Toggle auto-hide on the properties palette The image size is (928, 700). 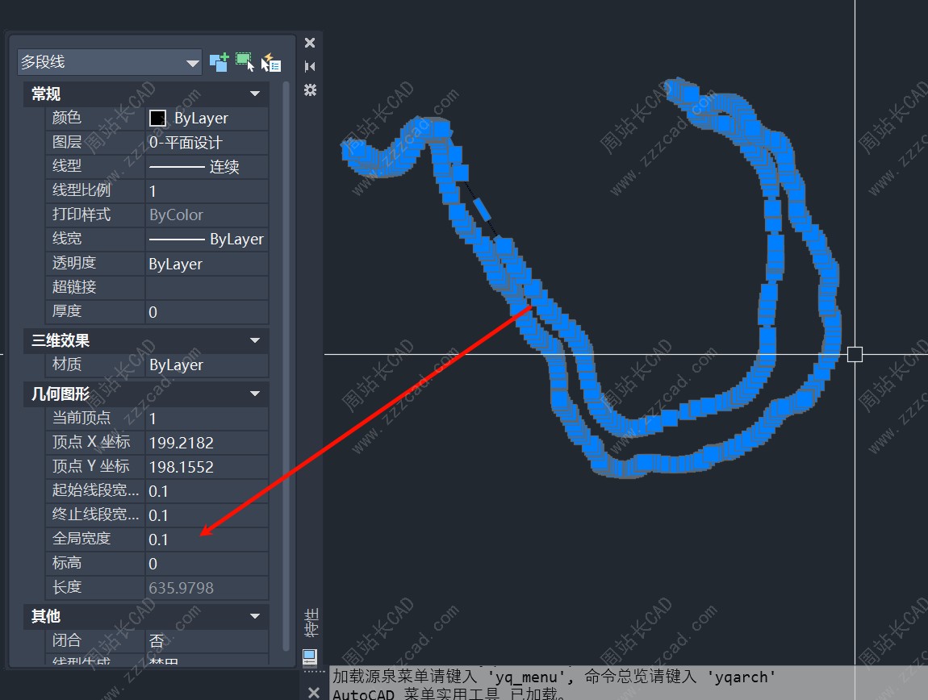[310, 66]
